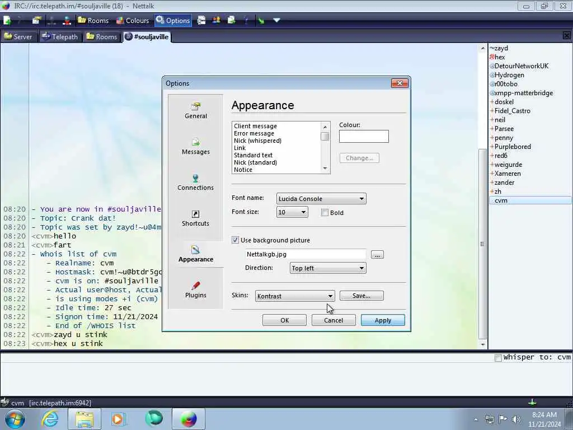This screenshot has height=430, width=573.
Task: Select user DetourNetworkUK in nick list
Action: (522, 66)
